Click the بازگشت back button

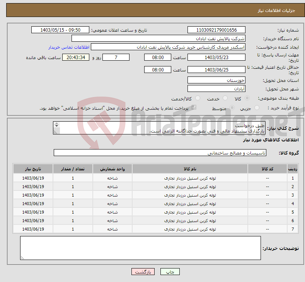click(143, 272)
